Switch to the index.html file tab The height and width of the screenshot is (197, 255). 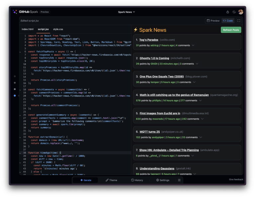point(28,29)
